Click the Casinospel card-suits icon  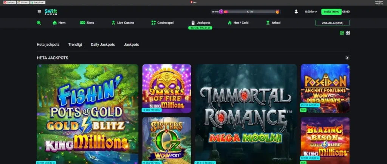click(x=153, y=23)
